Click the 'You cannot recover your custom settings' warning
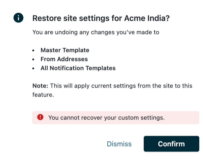 (x=106, y=118)
